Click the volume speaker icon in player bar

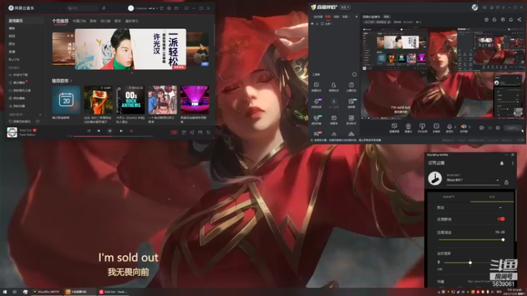(x=192, y=133)
